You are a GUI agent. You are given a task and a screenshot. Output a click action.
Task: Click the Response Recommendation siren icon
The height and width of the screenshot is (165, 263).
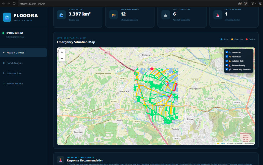click(x=61, y=160)
